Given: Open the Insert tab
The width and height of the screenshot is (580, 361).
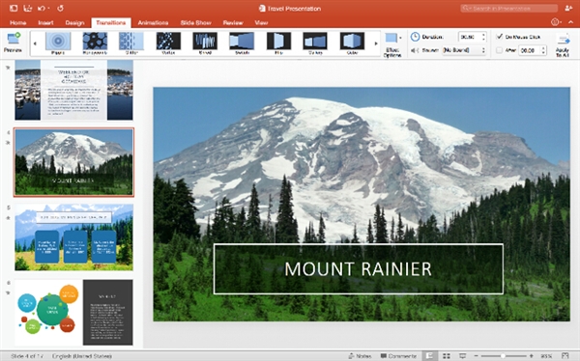Looking at the screenshot, I should [45, 22].
